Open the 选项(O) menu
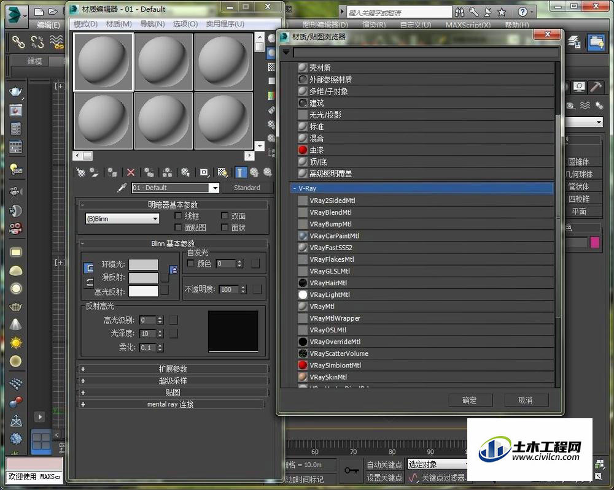This screenshot has width=614, height=490. coord(185,24)
